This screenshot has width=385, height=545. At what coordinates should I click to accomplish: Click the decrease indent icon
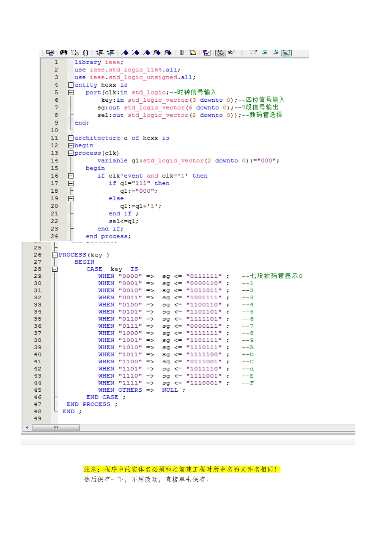[x=111, y=53]
